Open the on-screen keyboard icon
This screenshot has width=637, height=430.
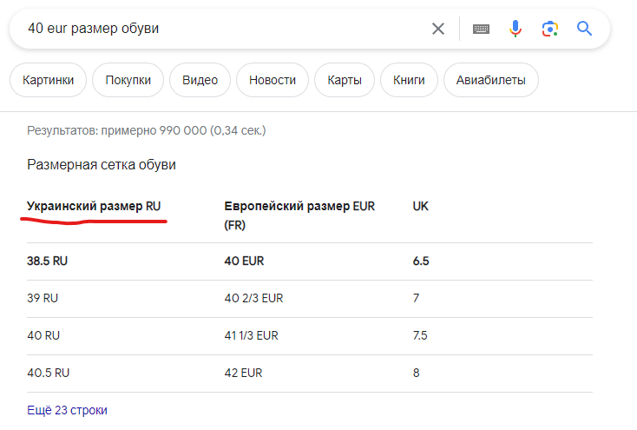pos(481,29)
